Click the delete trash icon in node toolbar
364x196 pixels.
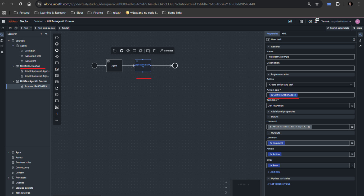pos(154,51)
